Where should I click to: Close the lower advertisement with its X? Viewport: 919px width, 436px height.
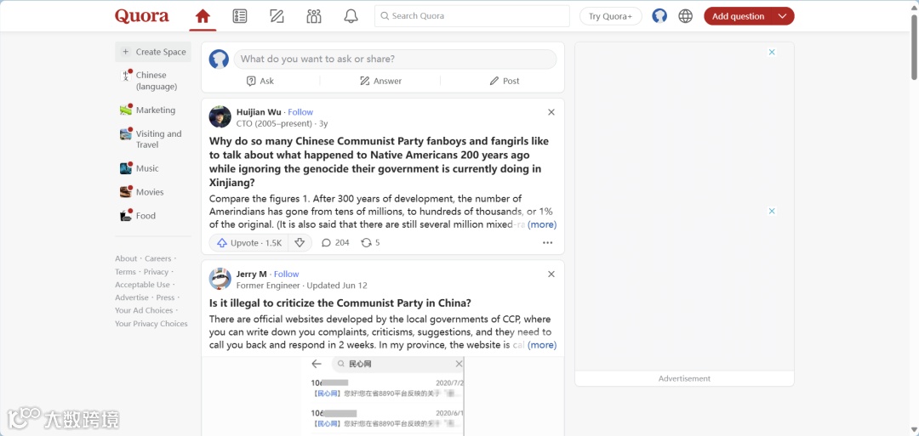click(x=772, y=211)
